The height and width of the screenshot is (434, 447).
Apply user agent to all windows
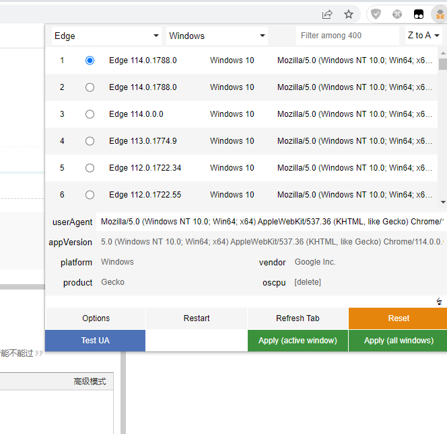pyautogui.click(x=399, y=341)
